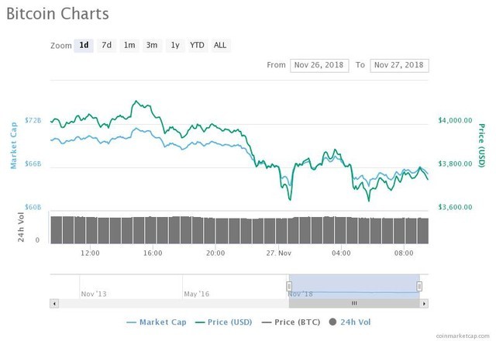The width and height of the screenshot is (496, 341).
Task: Toggle the 24h Vol legend series
Action: coord(349,322)
